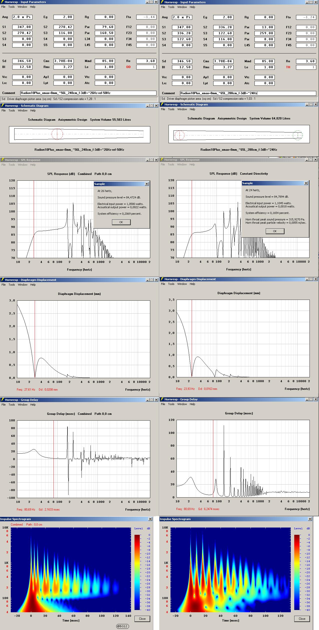Click Hornresp icon in right Group Delay title
The width and height of the screenshot is (319, 630).
click(162, 399)
